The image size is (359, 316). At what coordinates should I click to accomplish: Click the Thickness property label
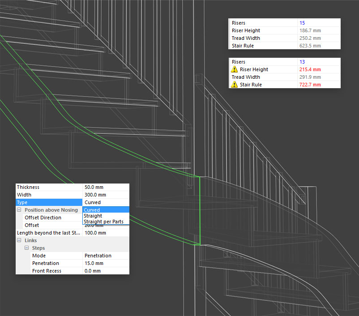click(28, 187)
